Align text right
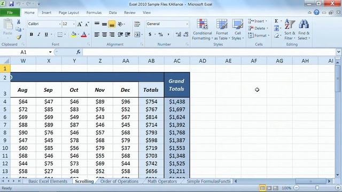342x192 pixels. (112, 35)
